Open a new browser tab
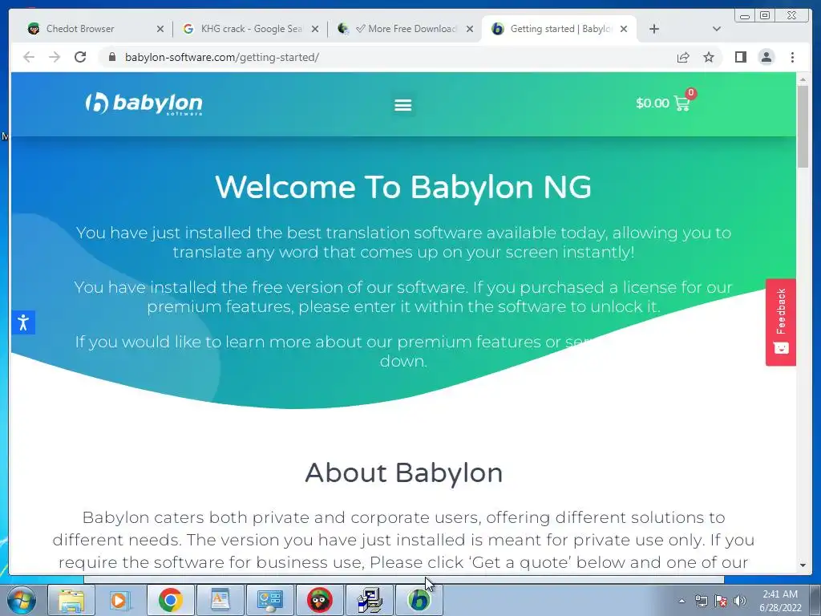 coord(654,29)
